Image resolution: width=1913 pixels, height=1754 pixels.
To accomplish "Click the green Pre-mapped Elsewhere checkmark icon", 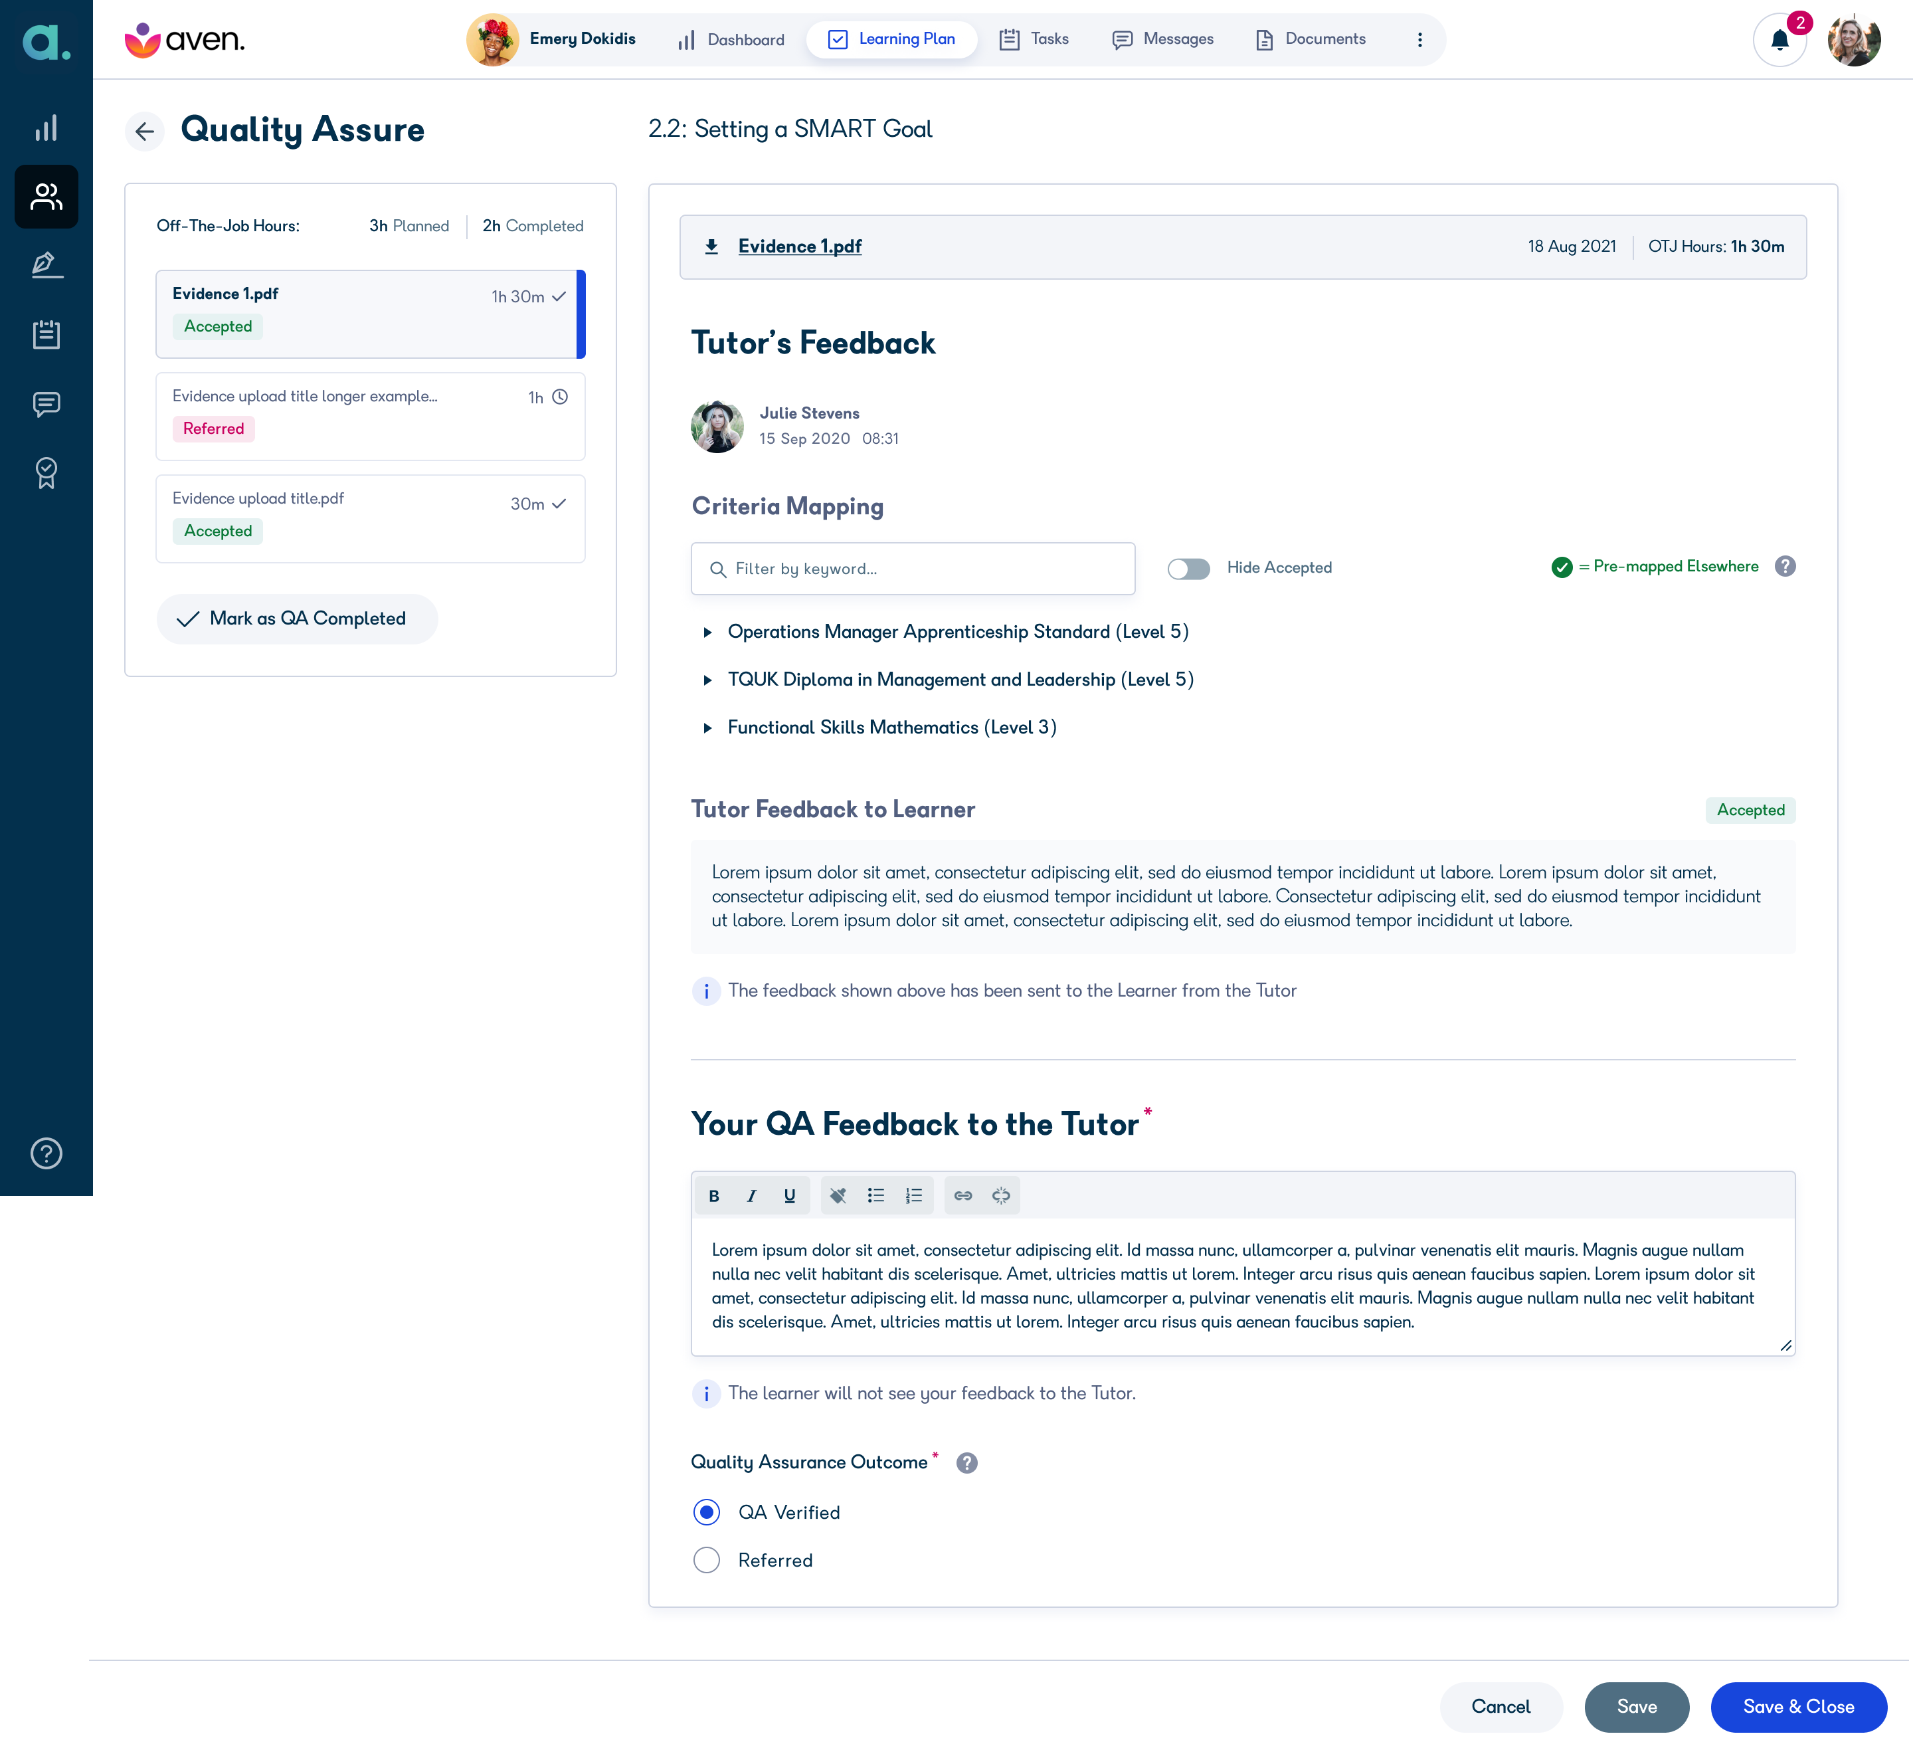I will coord(1562,567).
